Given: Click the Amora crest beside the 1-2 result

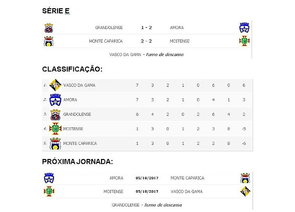Looking at the screenshot, I should [244, 28].
